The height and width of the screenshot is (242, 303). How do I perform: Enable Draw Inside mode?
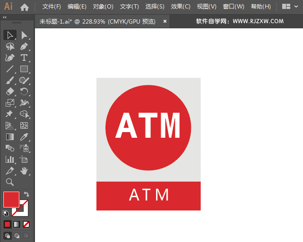pyautogui.click(x=26, y=236)
